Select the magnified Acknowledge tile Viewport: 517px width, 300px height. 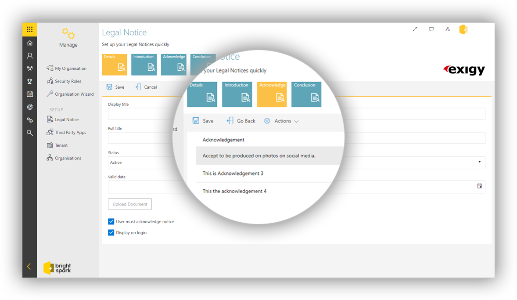(x=272, y=94)
